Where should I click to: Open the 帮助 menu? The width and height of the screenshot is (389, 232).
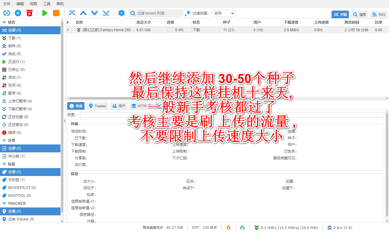(59, 4)
